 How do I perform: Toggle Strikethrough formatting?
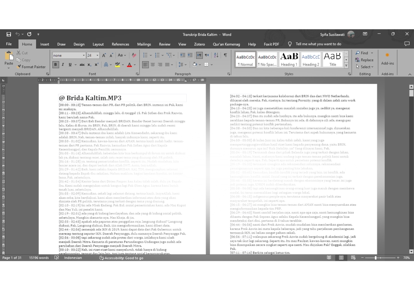point(82,65)
